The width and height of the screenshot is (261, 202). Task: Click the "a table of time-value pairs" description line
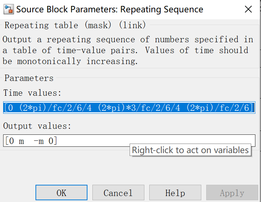pos(125,50)
